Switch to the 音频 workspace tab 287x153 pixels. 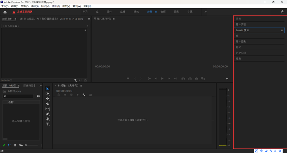(163, 12)
